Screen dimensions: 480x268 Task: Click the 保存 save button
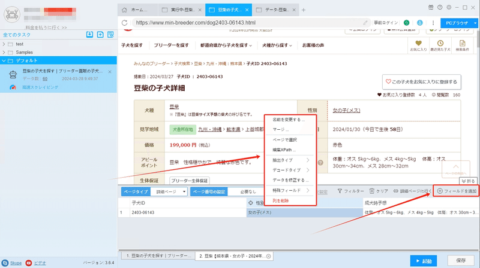(461, 261)
